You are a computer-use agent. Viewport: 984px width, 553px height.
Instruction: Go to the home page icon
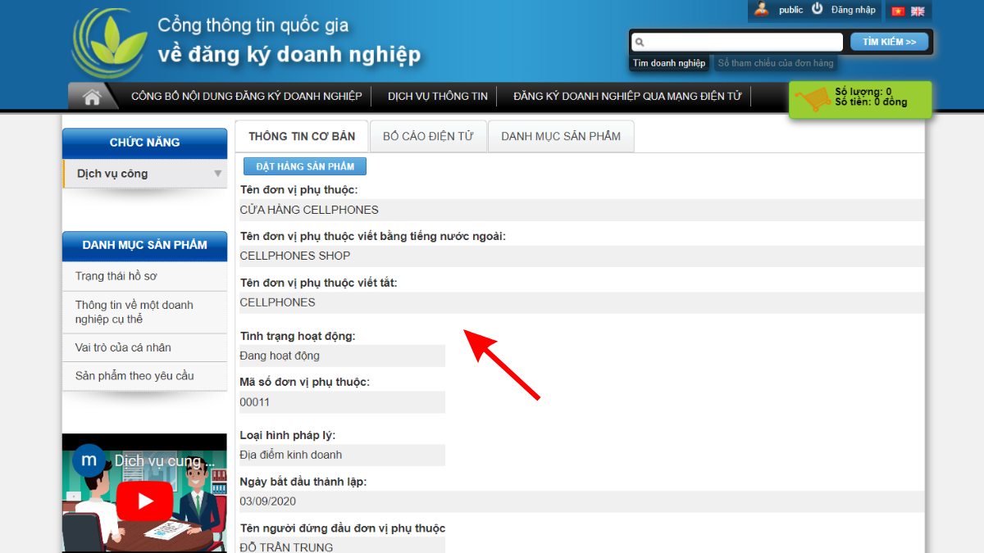[92, 97]
